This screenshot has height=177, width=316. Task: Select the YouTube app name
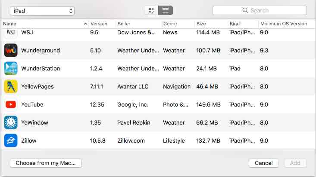[32, 105]
